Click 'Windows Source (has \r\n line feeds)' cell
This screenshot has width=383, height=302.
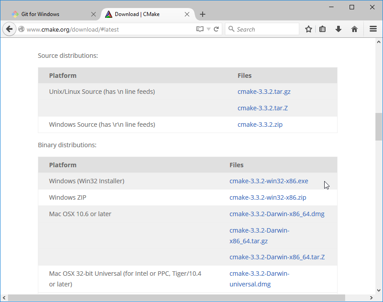[x=102, y=125]
